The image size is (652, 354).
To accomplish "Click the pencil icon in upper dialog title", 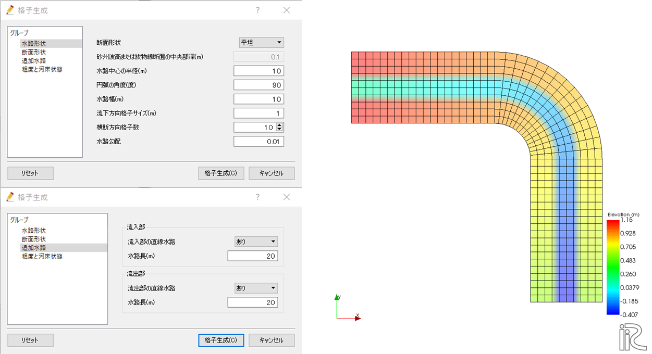I will coord(10,10).
